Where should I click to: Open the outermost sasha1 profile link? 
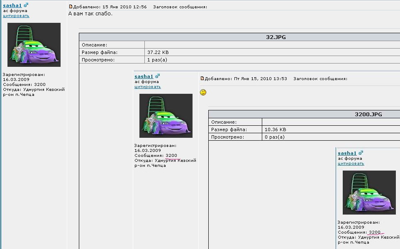(12, 6)
